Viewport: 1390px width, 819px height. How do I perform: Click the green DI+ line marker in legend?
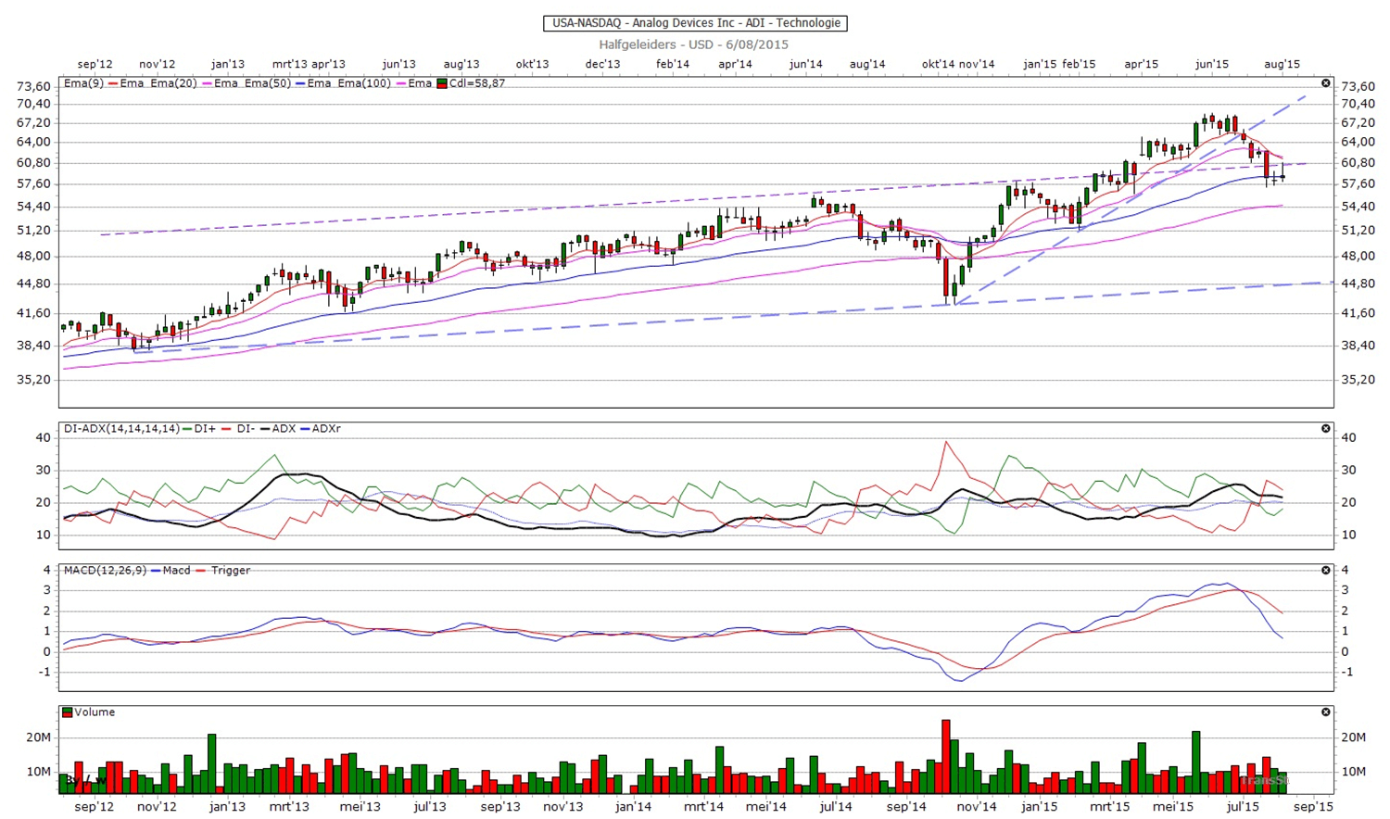tap(187, 429)
